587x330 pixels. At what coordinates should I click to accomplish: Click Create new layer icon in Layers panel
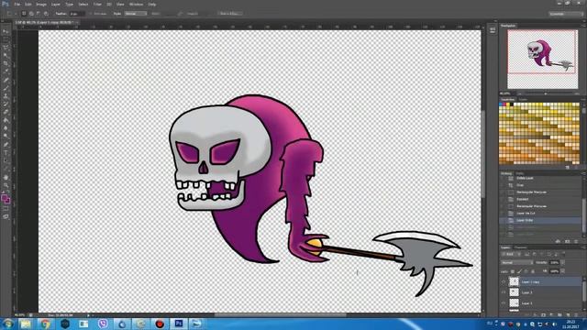tap(569, 315)
